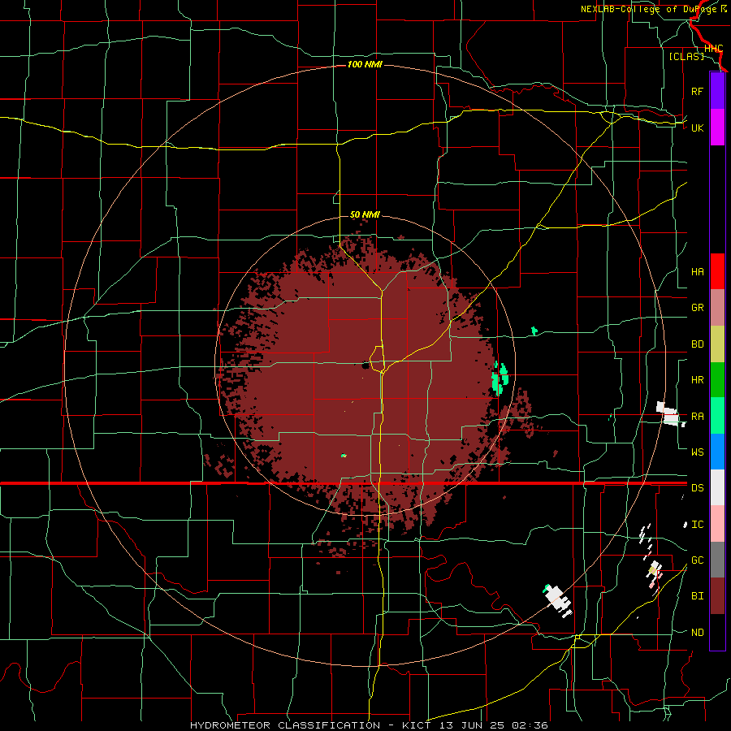Image resolution: width=731 pixels, height=731 pixels.
Task: Click the 'BD' legend label
Action: [x=697, y=344]
